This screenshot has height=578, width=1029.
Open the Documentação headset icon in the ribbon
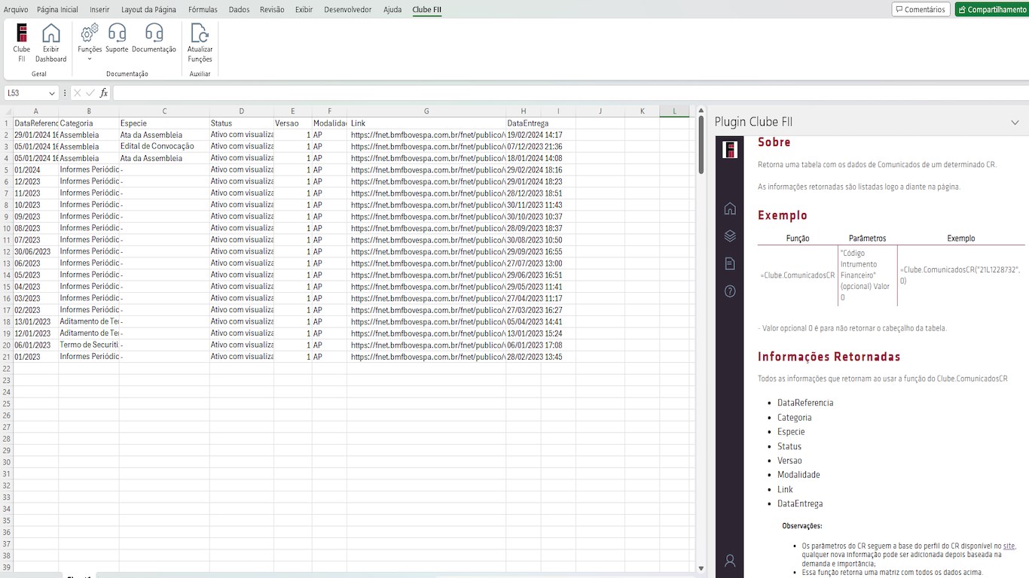click(154, 39)
